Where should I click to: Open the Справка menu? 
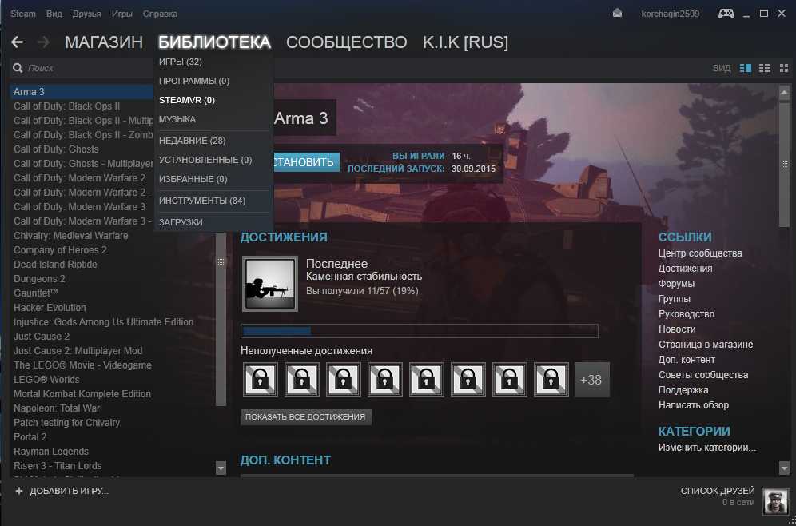[160, 14]
